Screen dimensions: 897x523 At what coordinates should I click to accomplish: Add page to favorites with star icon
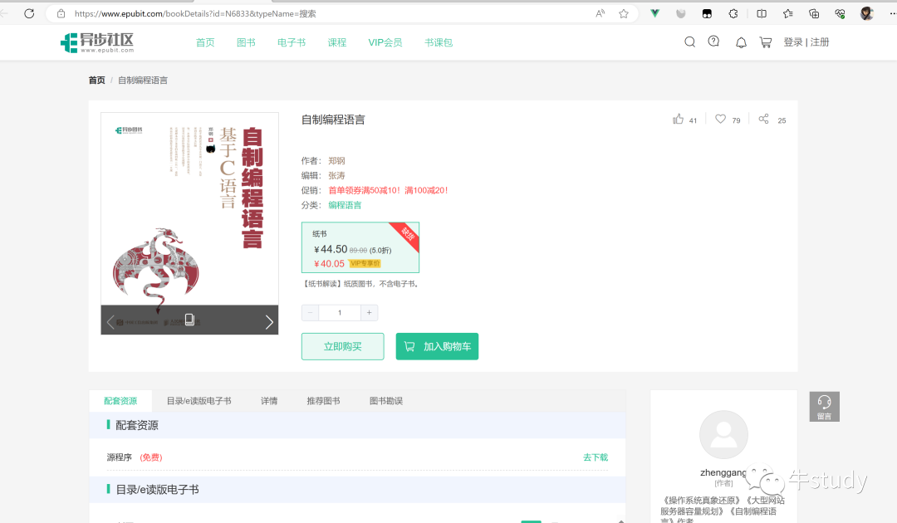click(624, 14)
